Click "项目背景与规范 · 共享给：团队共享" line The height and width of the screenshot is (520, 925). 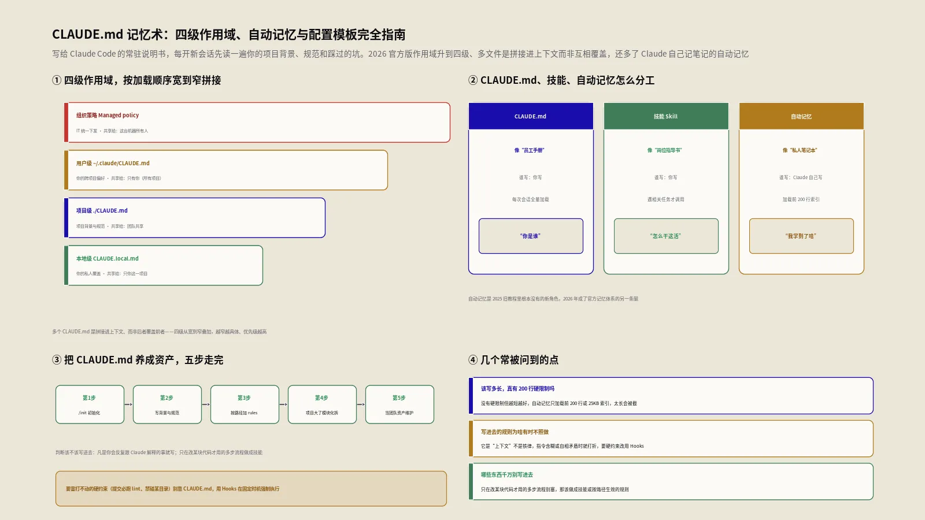point(110,226)
